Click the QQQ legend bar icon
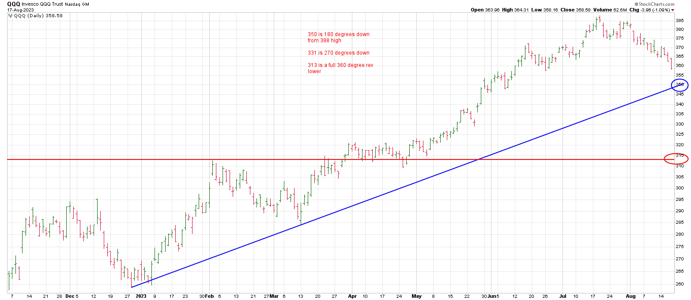 [10, 15]
